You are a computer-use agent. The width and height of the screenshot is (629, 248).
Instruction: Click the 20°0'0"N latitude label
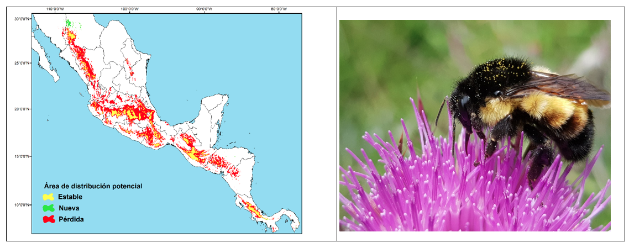click(23, 109)
